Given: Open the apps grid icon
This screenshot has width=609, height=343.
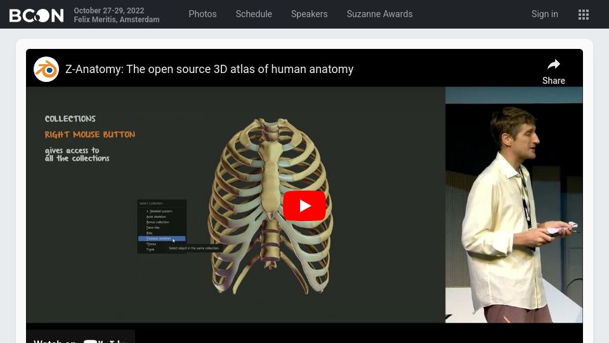Looking at the screenshot, I should coord(584,15).
